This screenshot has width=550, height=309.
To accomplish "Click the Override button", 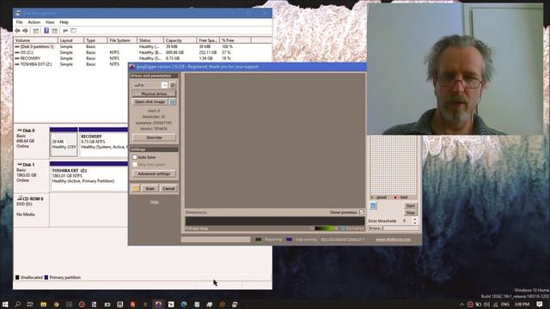I will [x=154, y=137].
